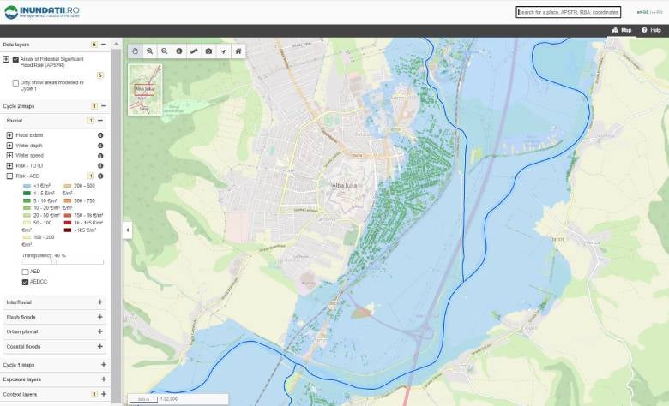Screen dimensions: 669x406
Task: Check the AED option
Action: pyautogui.click(x=25, y=272)
